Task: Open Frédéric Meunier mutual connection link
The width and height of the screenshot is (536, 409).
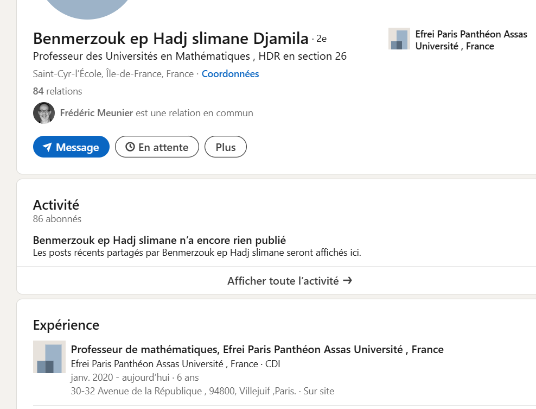Action: click(x=97, y=113)
